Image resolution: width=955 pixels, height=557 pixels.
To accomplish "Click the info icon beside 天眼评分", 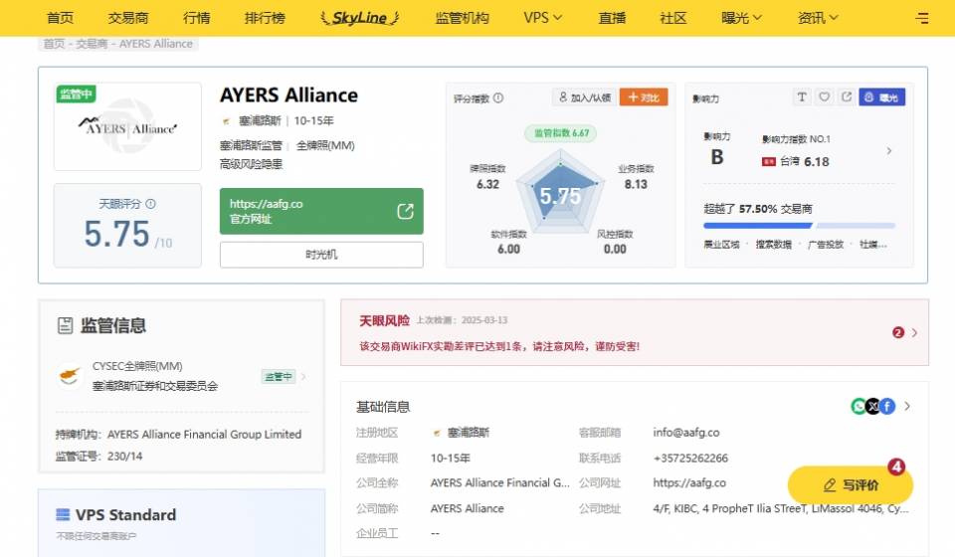I will [x=150, y=204].
